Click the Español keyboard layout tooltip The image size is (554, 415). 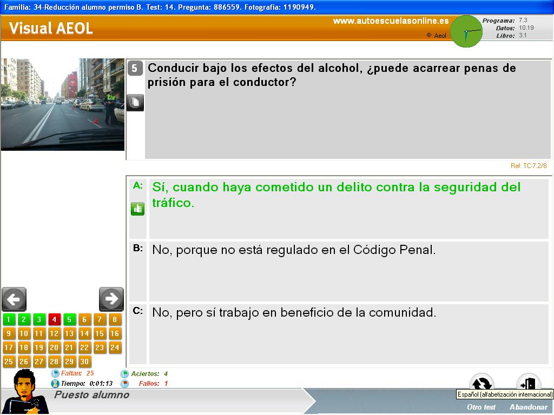[x=505, y=394]
